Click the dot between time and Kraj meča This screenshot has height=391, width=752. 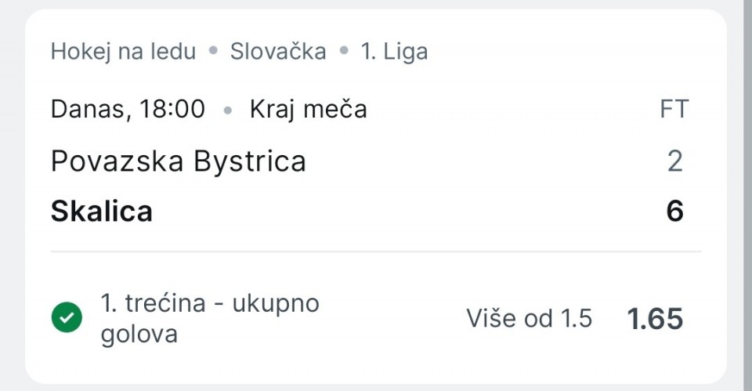(x=228, y=110)
